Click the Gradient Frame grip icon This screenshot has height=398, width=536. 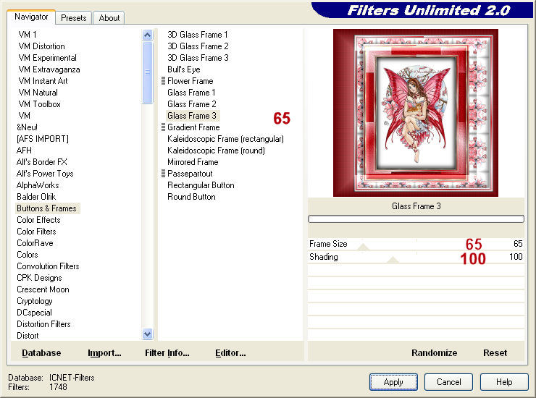(x=163, y=127)
